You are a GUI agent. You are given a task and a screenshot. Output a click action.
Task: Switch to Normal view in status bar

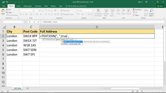[x=133, y=91]
